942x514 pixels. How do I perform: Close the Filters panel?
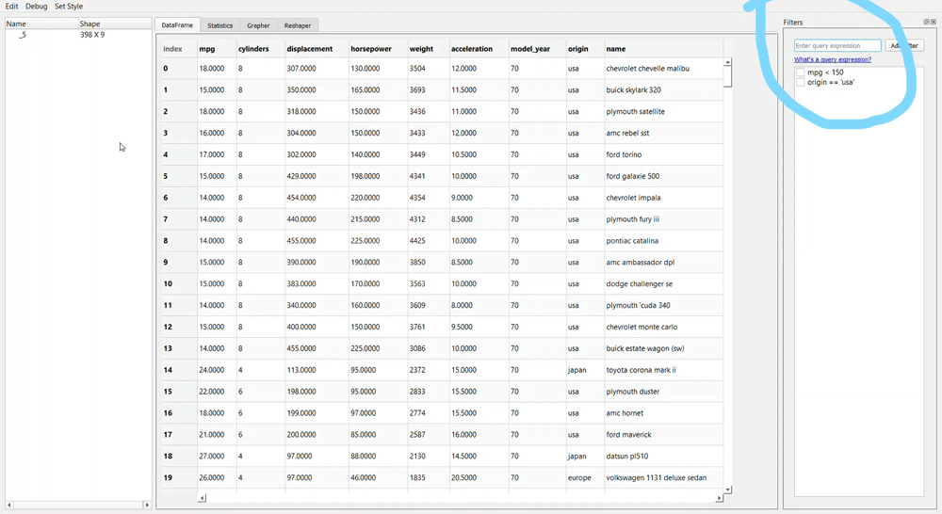pyautogui.click(x=934, y=22)
